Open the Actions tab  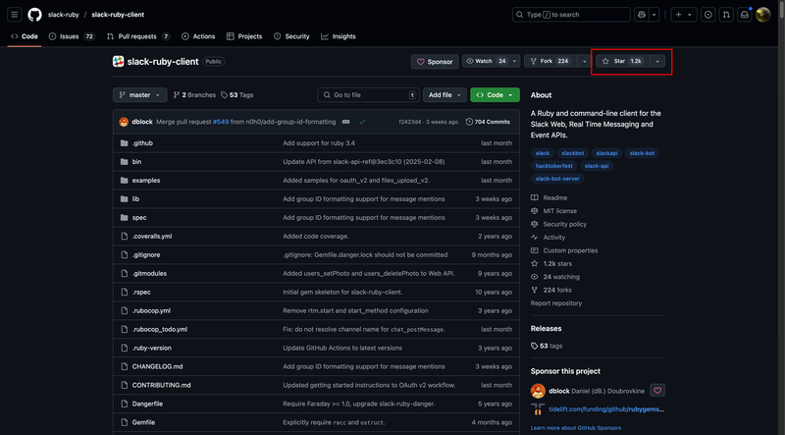(198, 36)
